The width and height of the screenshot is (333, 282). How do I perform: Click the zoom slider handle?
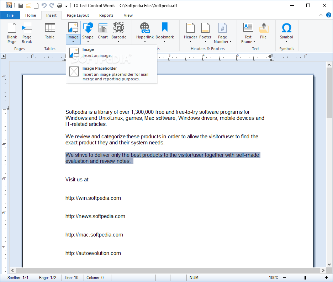pyautogui.click(x=305, y=278)
